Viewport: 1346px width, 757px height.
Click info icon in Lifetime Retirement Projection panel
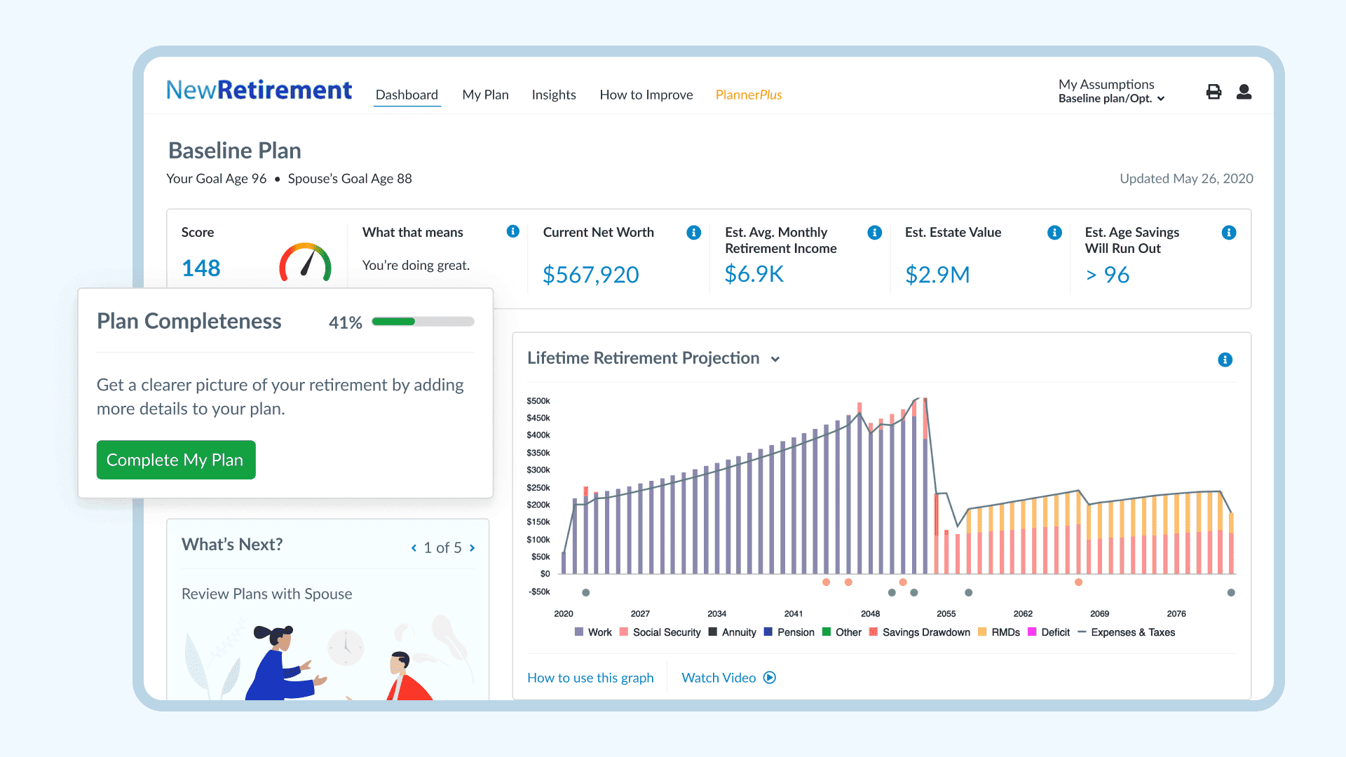click(x=1225, y=360)
